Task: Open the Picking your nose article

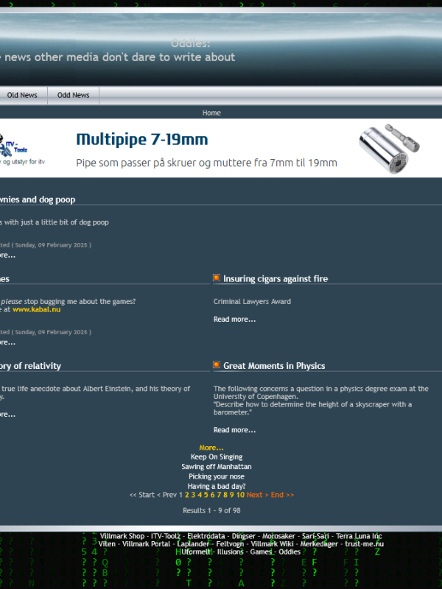Action: [217, 476]
